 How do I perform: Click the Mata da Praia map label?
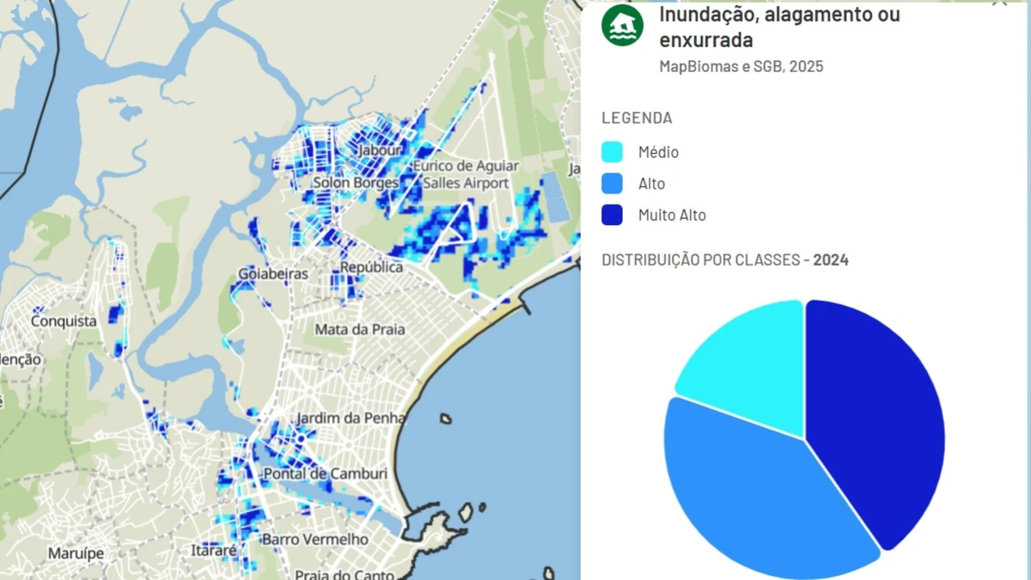pos(359,329)
